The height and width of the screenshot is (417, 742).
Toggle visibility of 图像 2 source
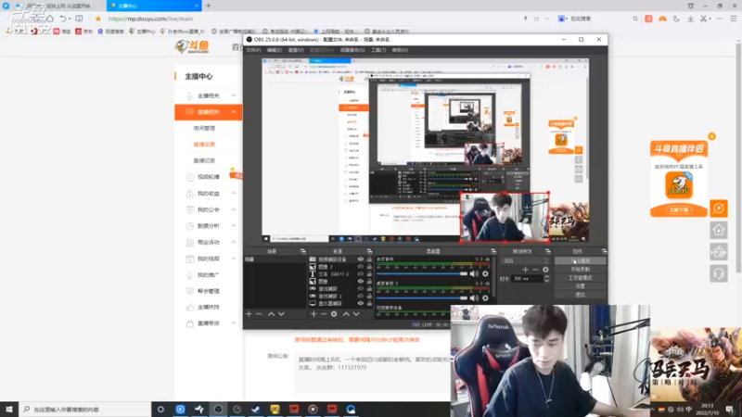pyautogui.click(x=361, y=267)
